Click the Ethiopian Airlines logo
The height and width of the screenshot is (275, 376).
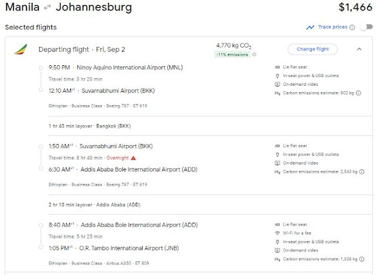(x=21, y=49)
